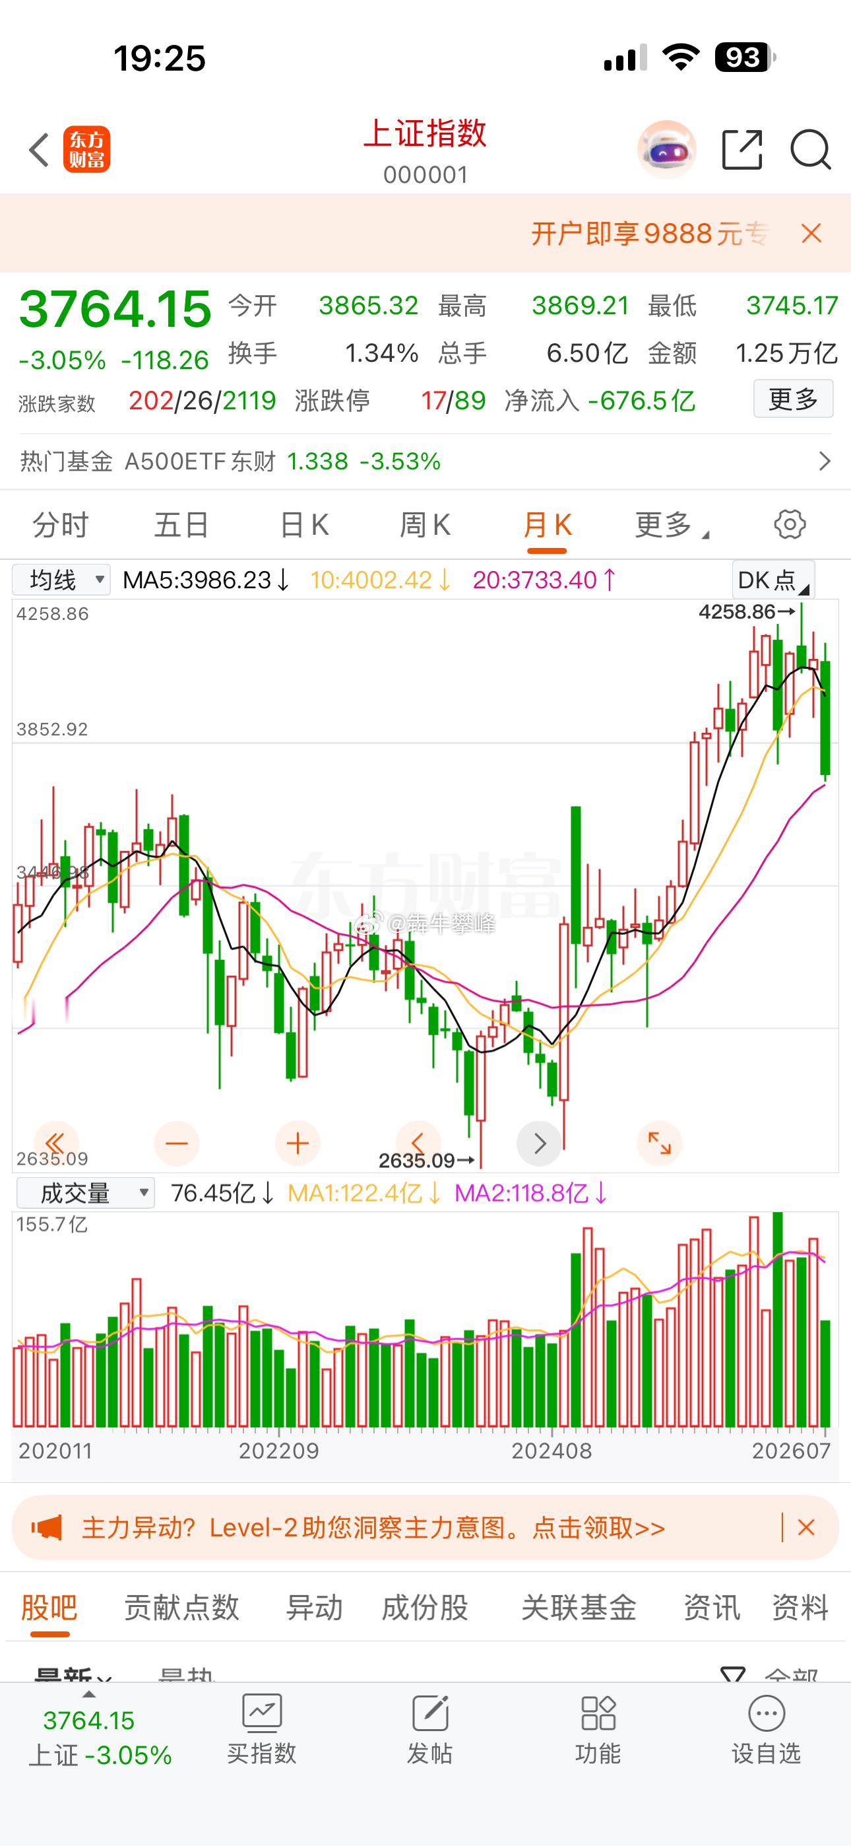851x1846 pixels.
Task: Open the 贡献点数 tab
Action: coord(181,1608)
